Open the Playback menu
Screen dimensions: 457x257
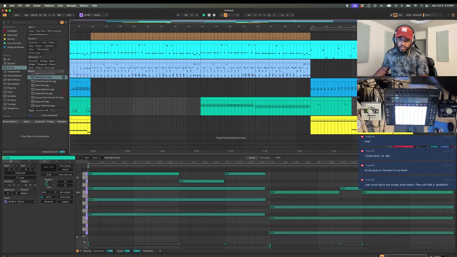coord(49,5)
